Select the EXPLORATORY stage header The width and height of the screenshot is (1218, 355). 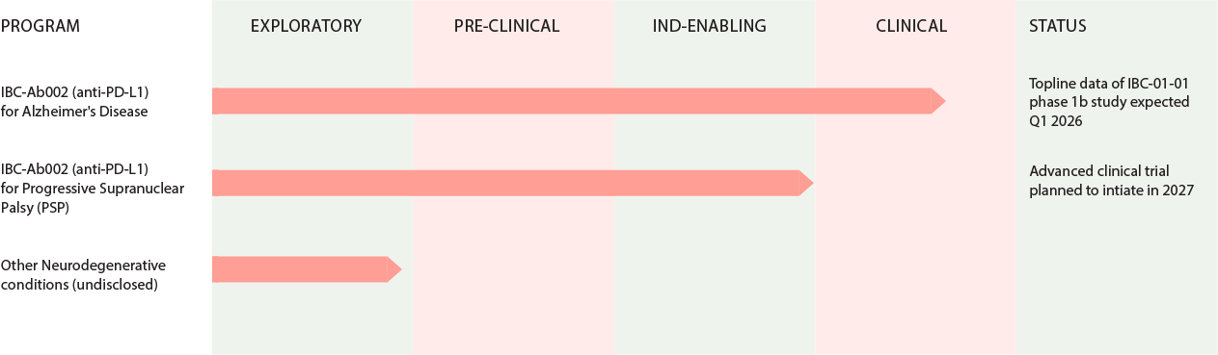(306, 27)
